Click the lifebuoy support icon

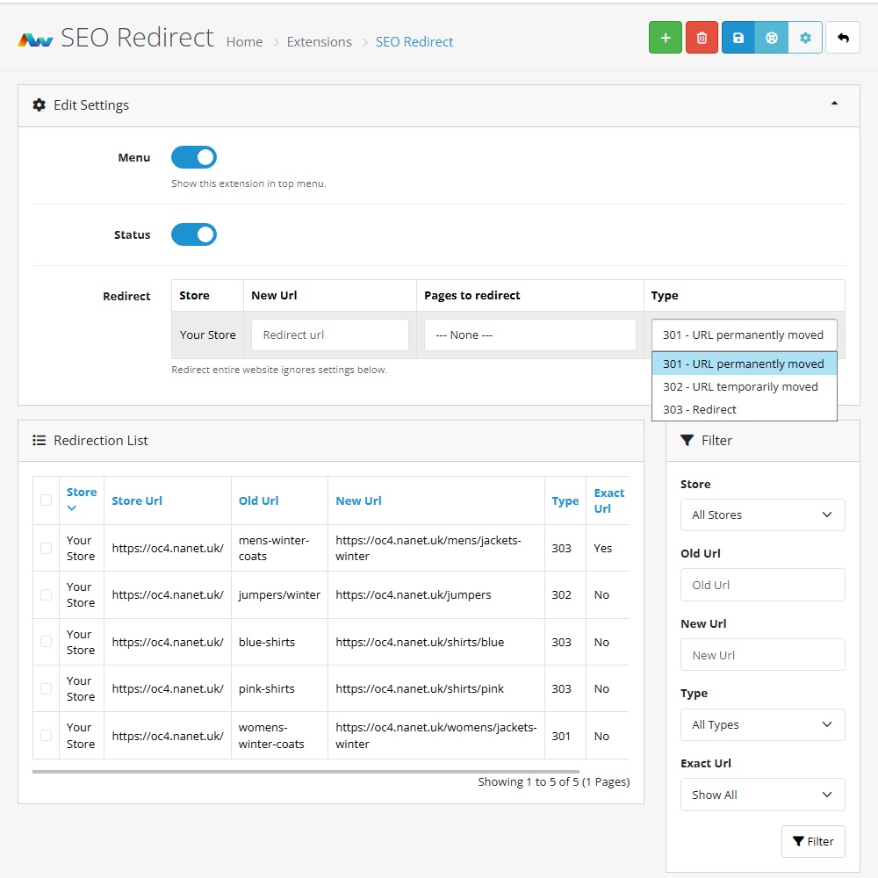click(x=772, y=38)
